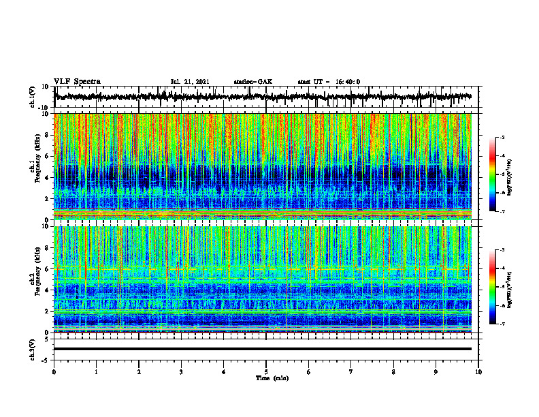Click the flat ch.3 voltage trace line
This screenshot has width=539, height=417.
coord(262,349)
